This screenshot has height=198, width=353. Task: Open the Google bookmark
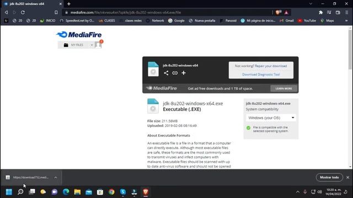(x=176, y=20)
